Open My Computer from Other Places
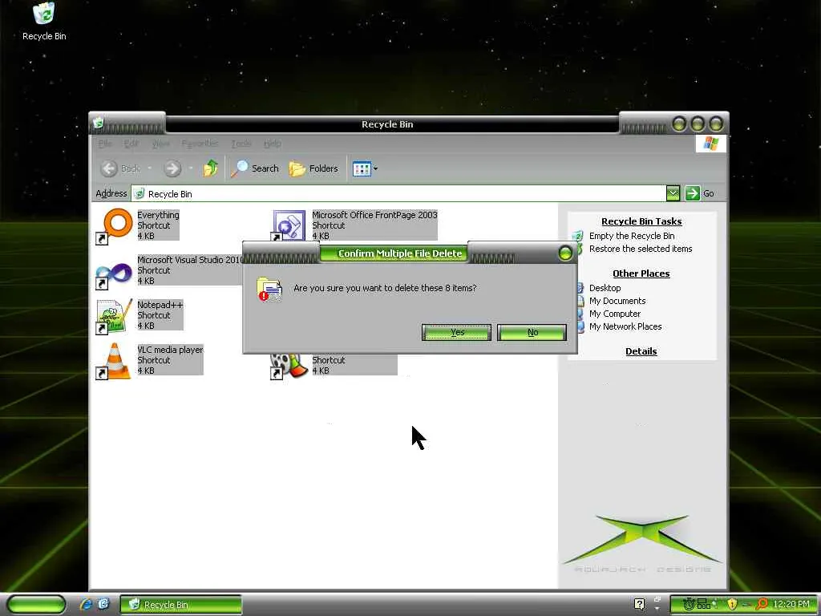The height and width of the screenshot is (616, 821). pos(615,314)
